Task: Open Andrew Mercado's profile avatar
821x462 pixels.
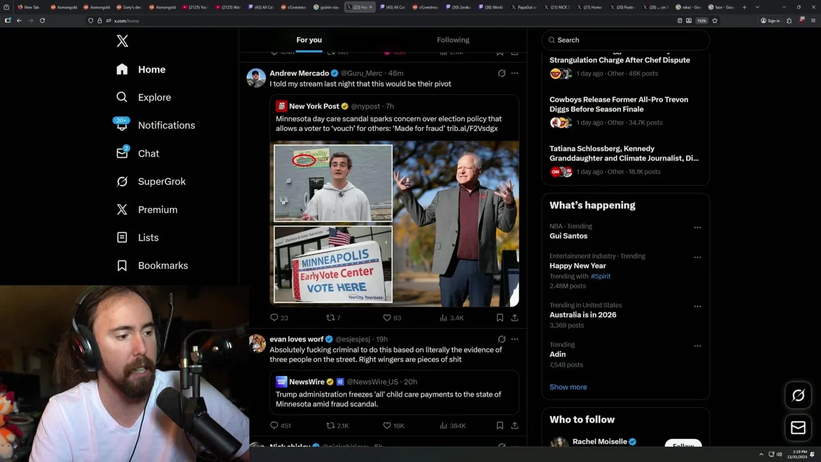Action: coord(257,78)
